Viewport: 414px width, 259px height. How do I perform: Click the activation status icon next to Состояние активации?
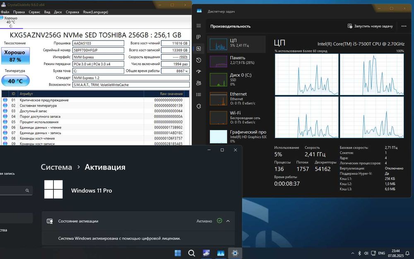pos(50,221)
